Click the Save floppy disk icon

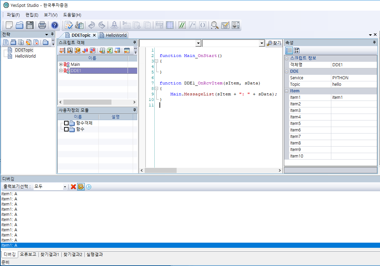(30, 25)
